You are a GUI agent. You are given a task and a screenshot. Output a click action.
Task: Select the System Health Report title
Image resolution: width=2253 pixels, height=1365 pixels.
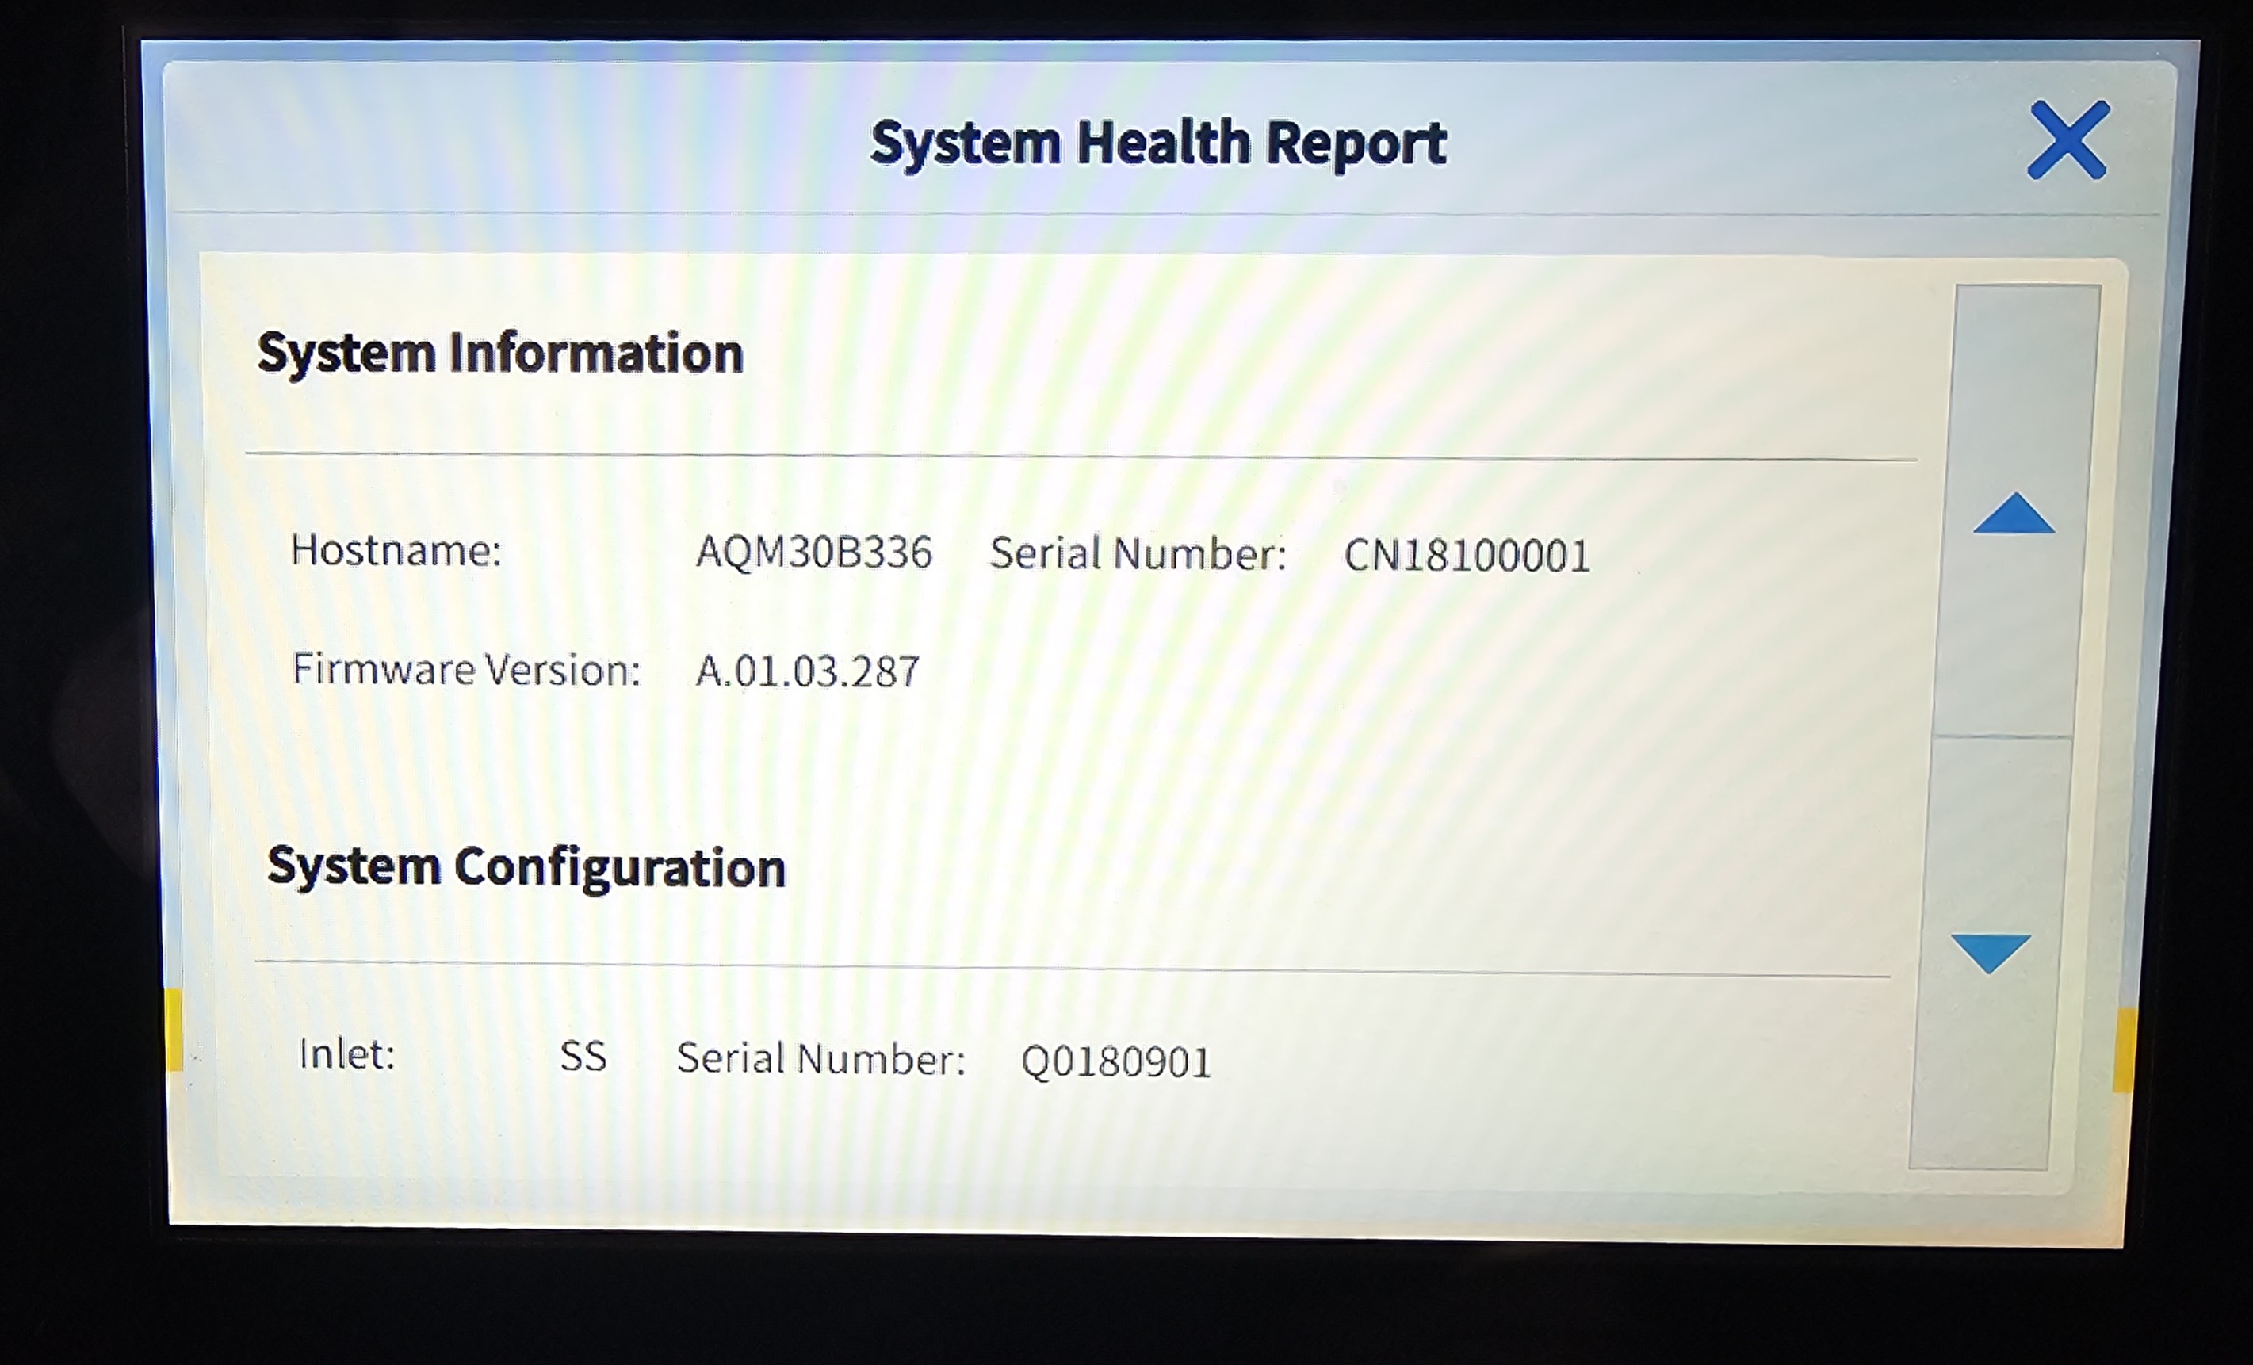click(x=1158, y=143)
